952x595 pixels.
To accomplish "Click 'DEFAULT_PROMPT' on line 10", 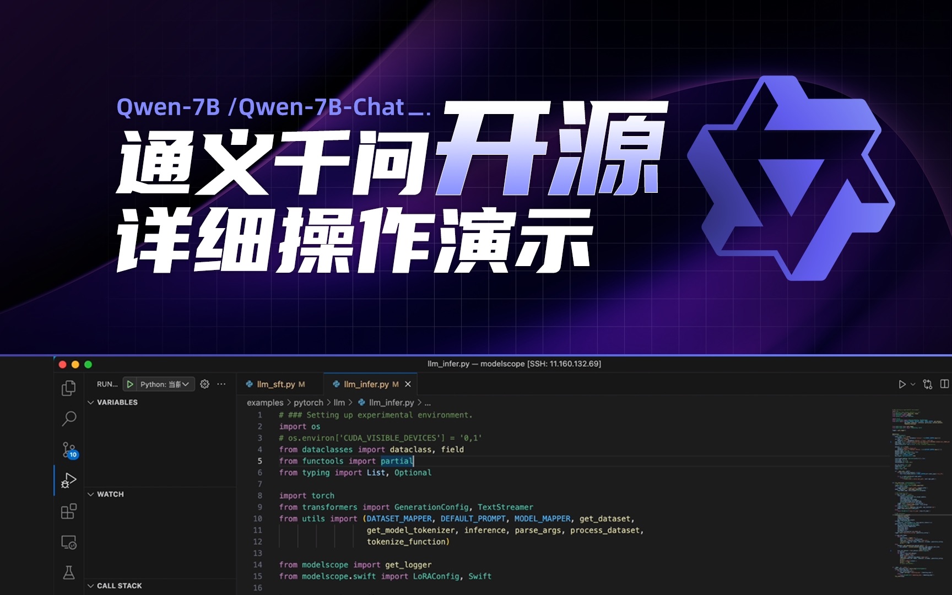I will 473,518.
